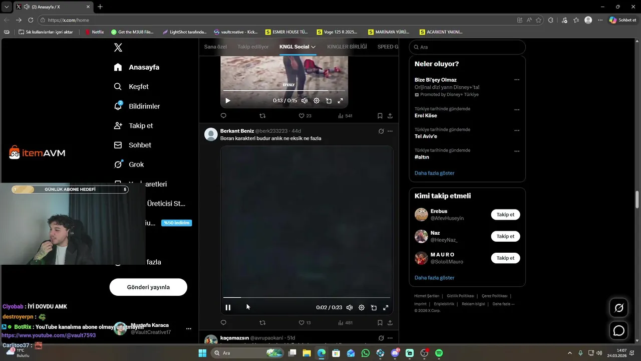Screen dimensions: 641x361
Task: Refresh the browser page
Action: coord(31,20)
